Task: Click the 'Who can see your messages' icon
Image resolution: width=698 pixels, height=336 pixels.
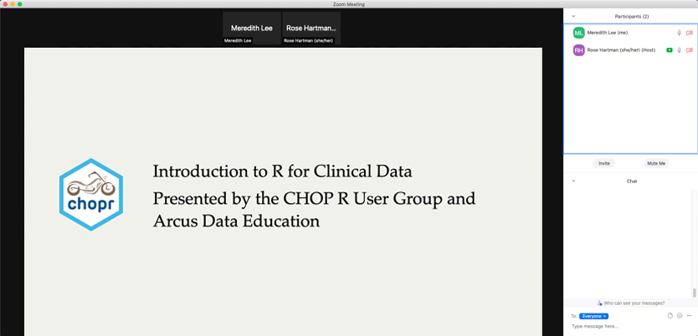Action: coord(600,303)
